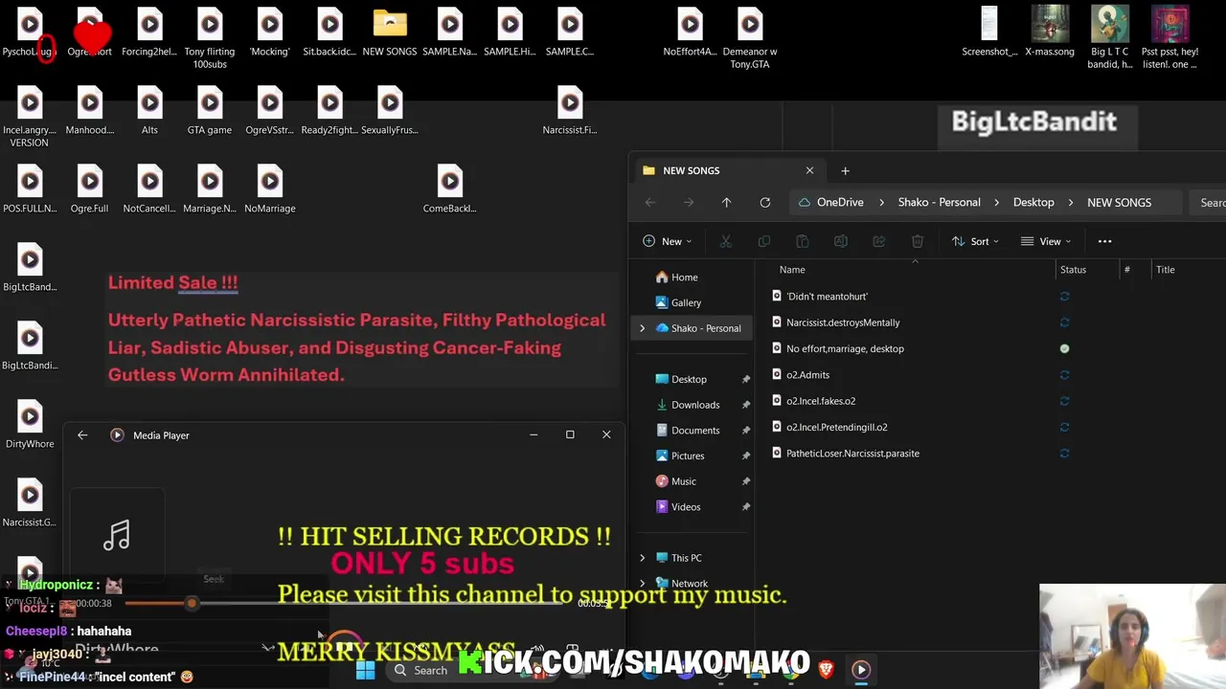1226x689 pixels.
Task: Click the taskbar Search box
Action: coord(421,670)
